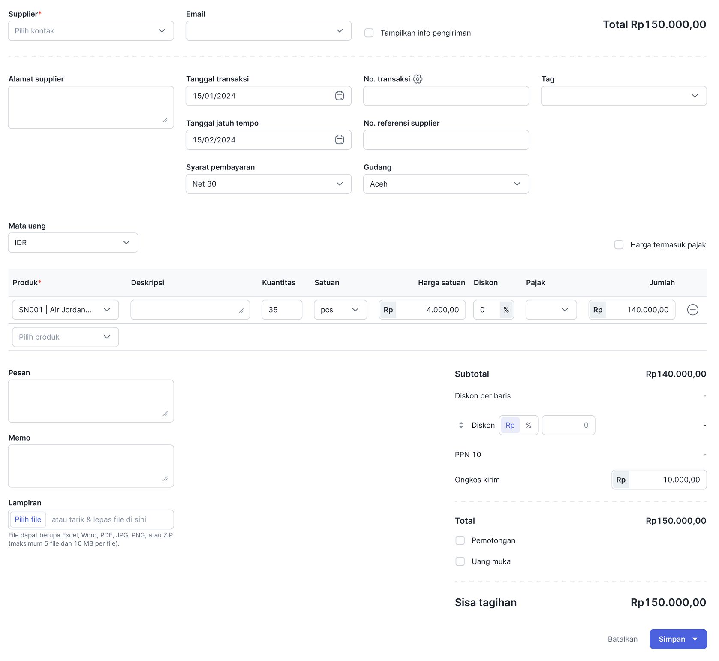Click the Alamat supplier text area
Screen dimensions: 719x661
coord(91,107)
